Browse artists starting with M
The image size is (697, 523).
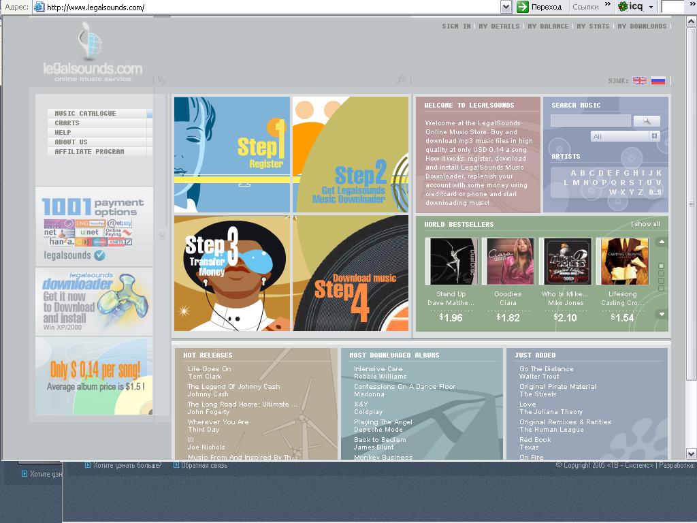tap(576, 183)
